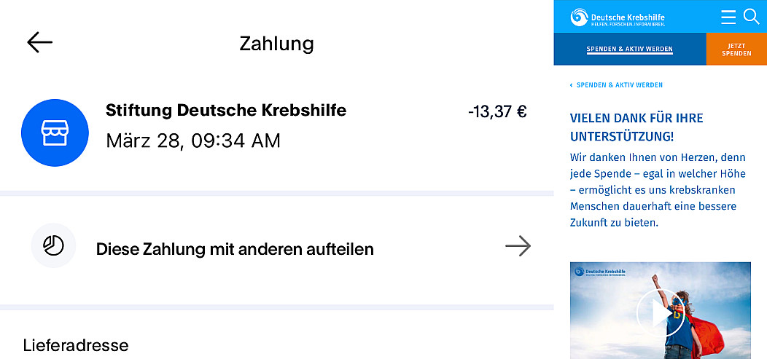The height and width of the screenshot is (359, 767).
Task: Click the 'Vielen Dank für Ihre Unterstützung!' heading
Action: click(x=636, y=127)
